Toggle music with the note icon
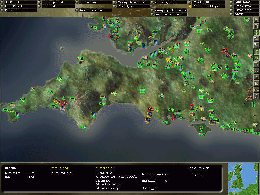 (x=256, y=96)
